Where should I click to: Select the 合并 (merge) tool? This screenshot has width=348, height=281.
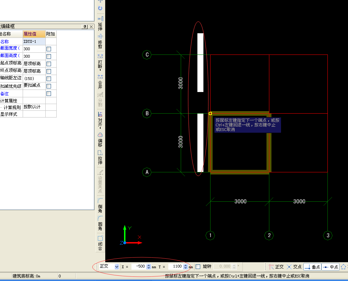click(100, 81)
